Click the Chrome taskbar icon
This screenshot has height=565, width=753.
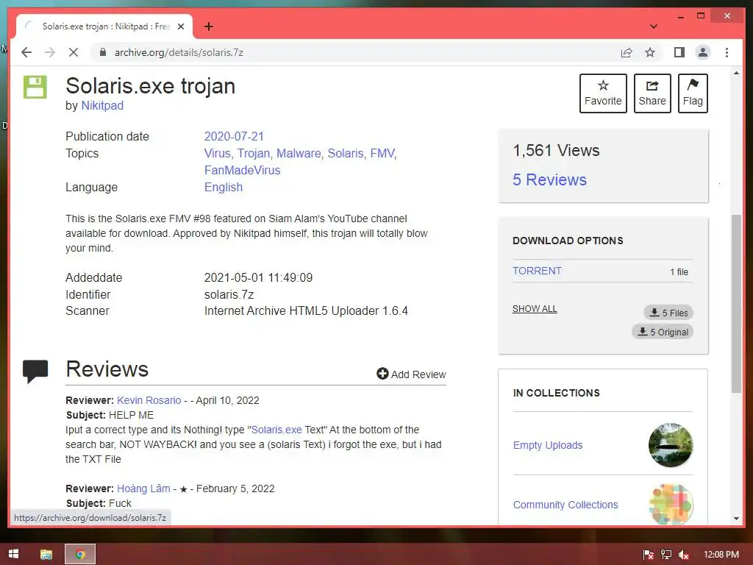tap(80, 555)
